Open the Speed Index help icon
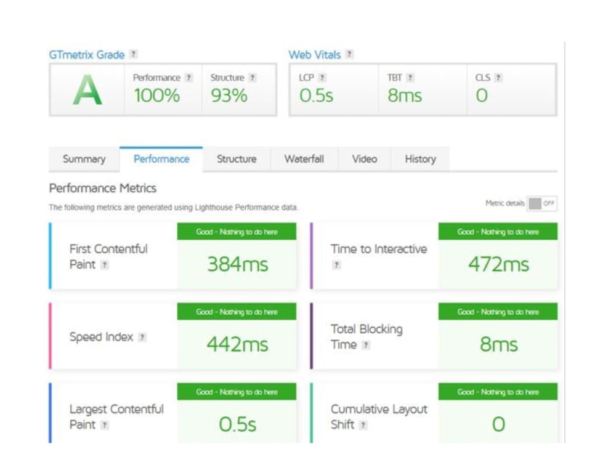This screenshot has width=616, height=462. [x=142, y=337]
